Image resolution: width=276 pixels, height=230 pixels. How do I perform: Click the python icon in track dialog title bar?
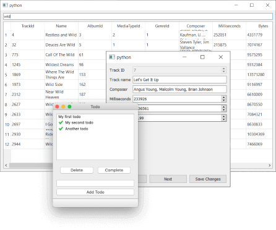click(x=112, y=57)
